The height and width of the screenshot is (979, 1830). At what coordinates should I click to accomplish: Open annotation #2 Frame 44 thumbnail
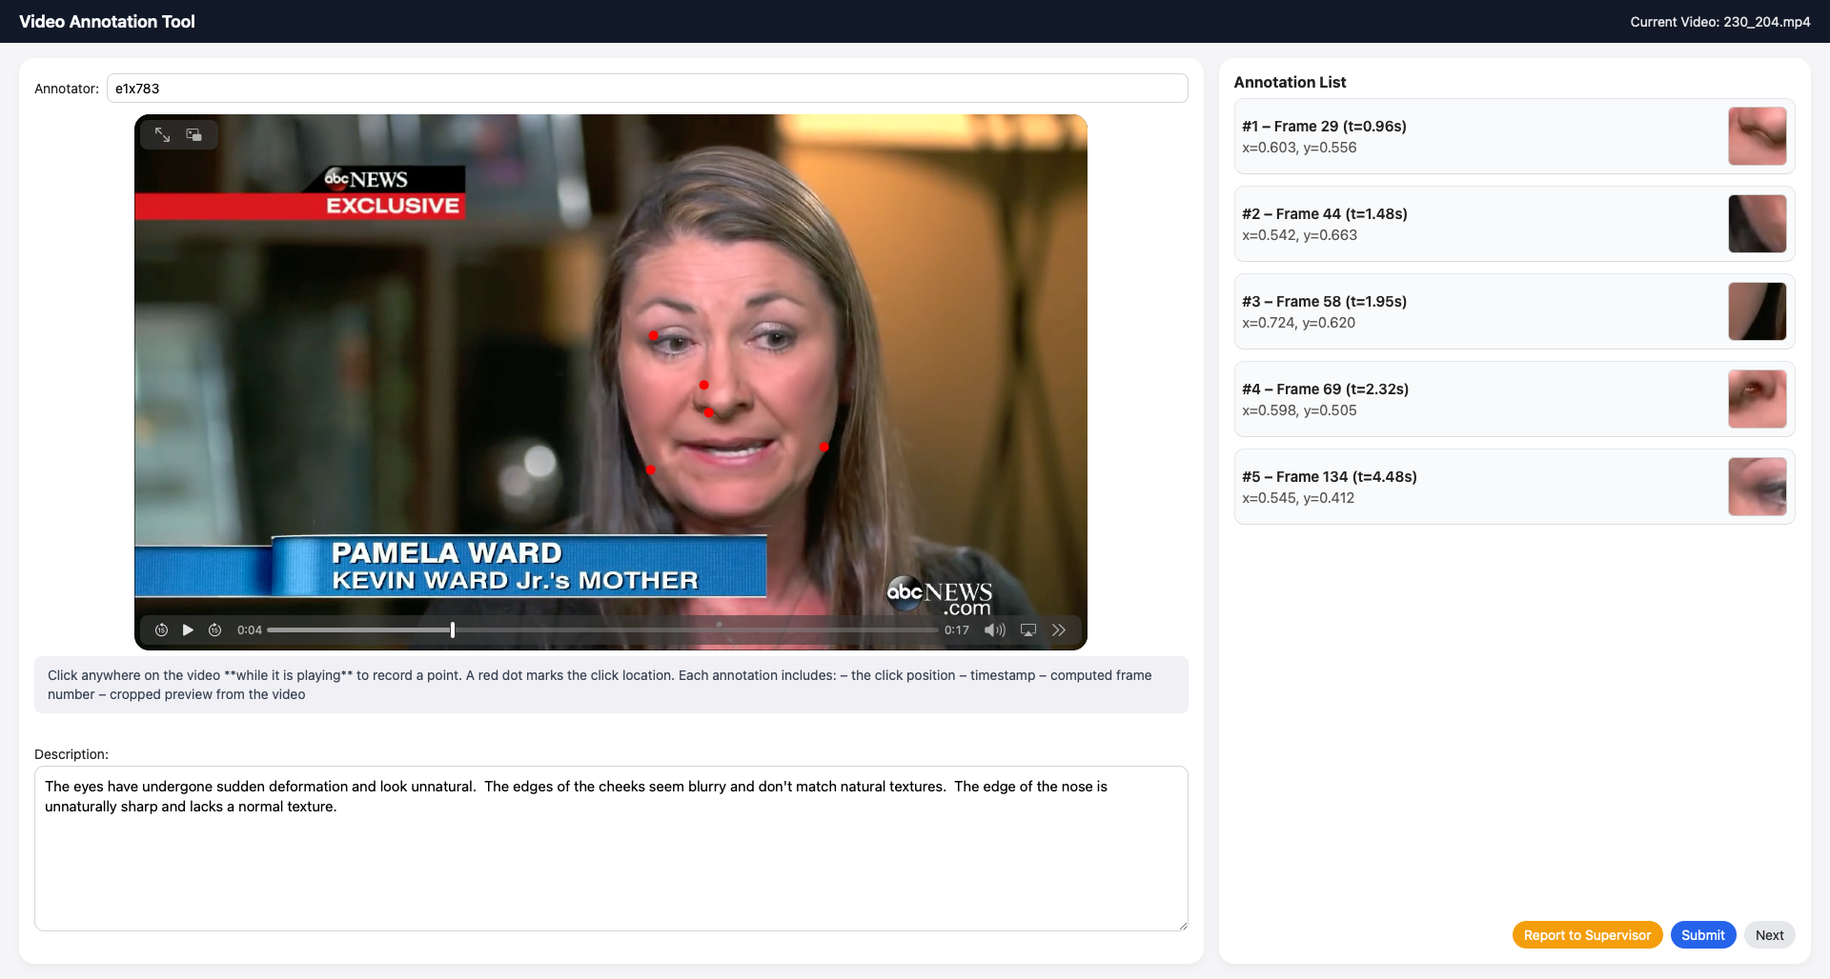point(1757,224)
